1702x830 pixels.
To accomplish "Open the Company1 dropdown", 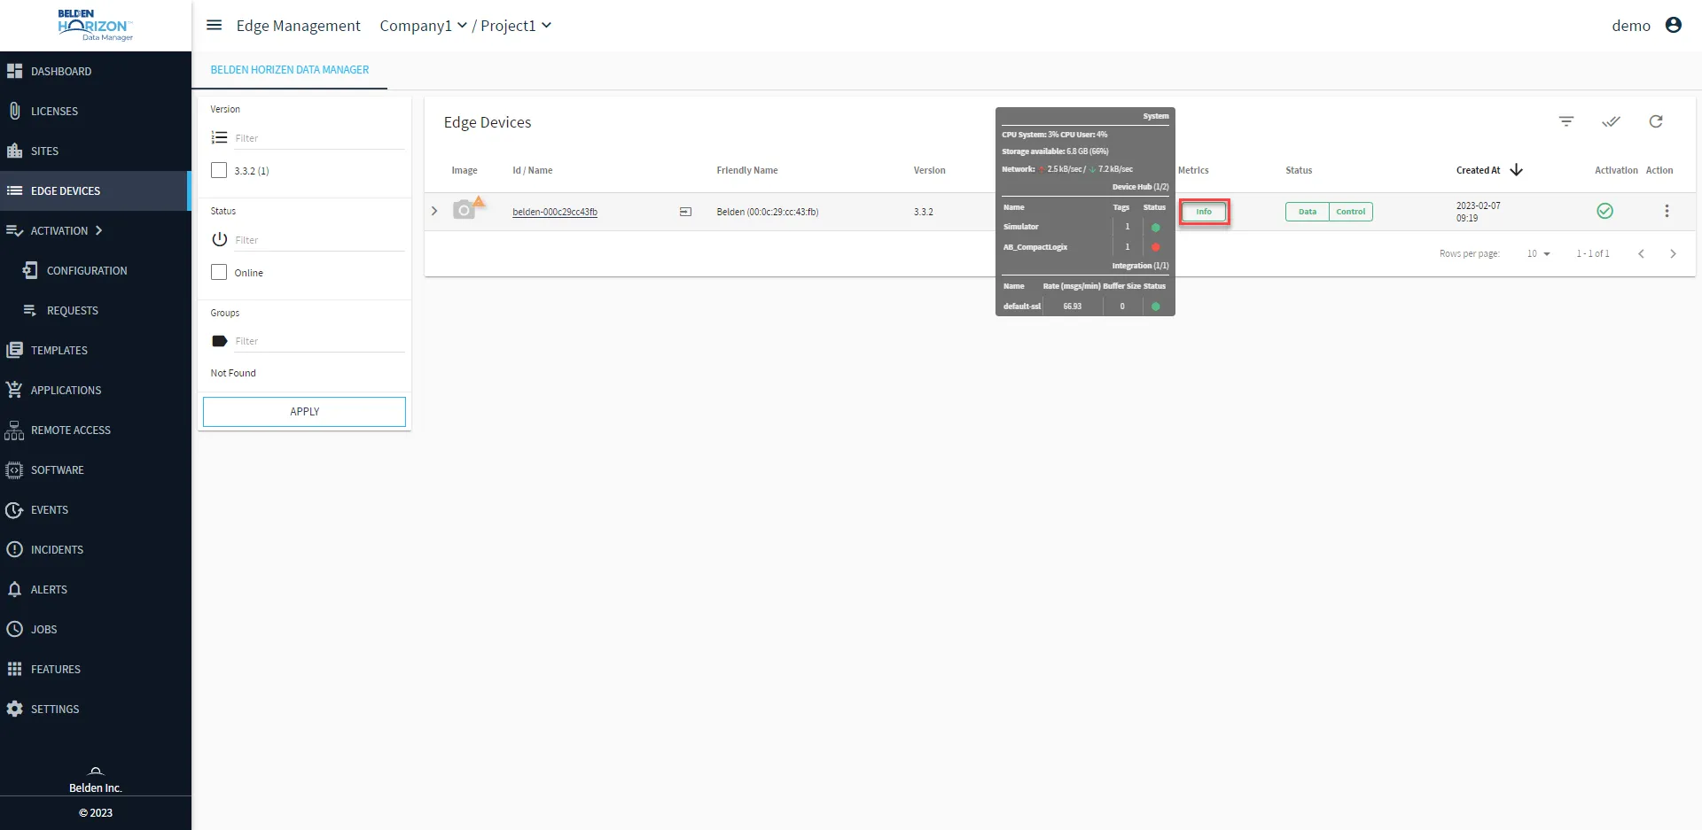I will (x=423, y=26).
